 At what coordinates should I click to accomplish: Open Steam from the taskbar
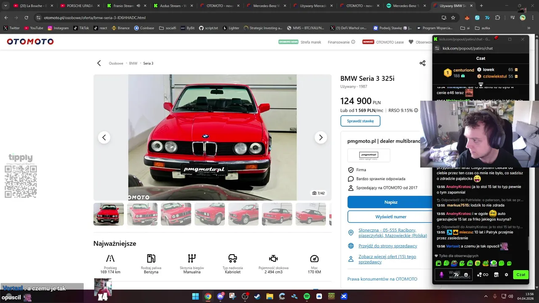257,296
